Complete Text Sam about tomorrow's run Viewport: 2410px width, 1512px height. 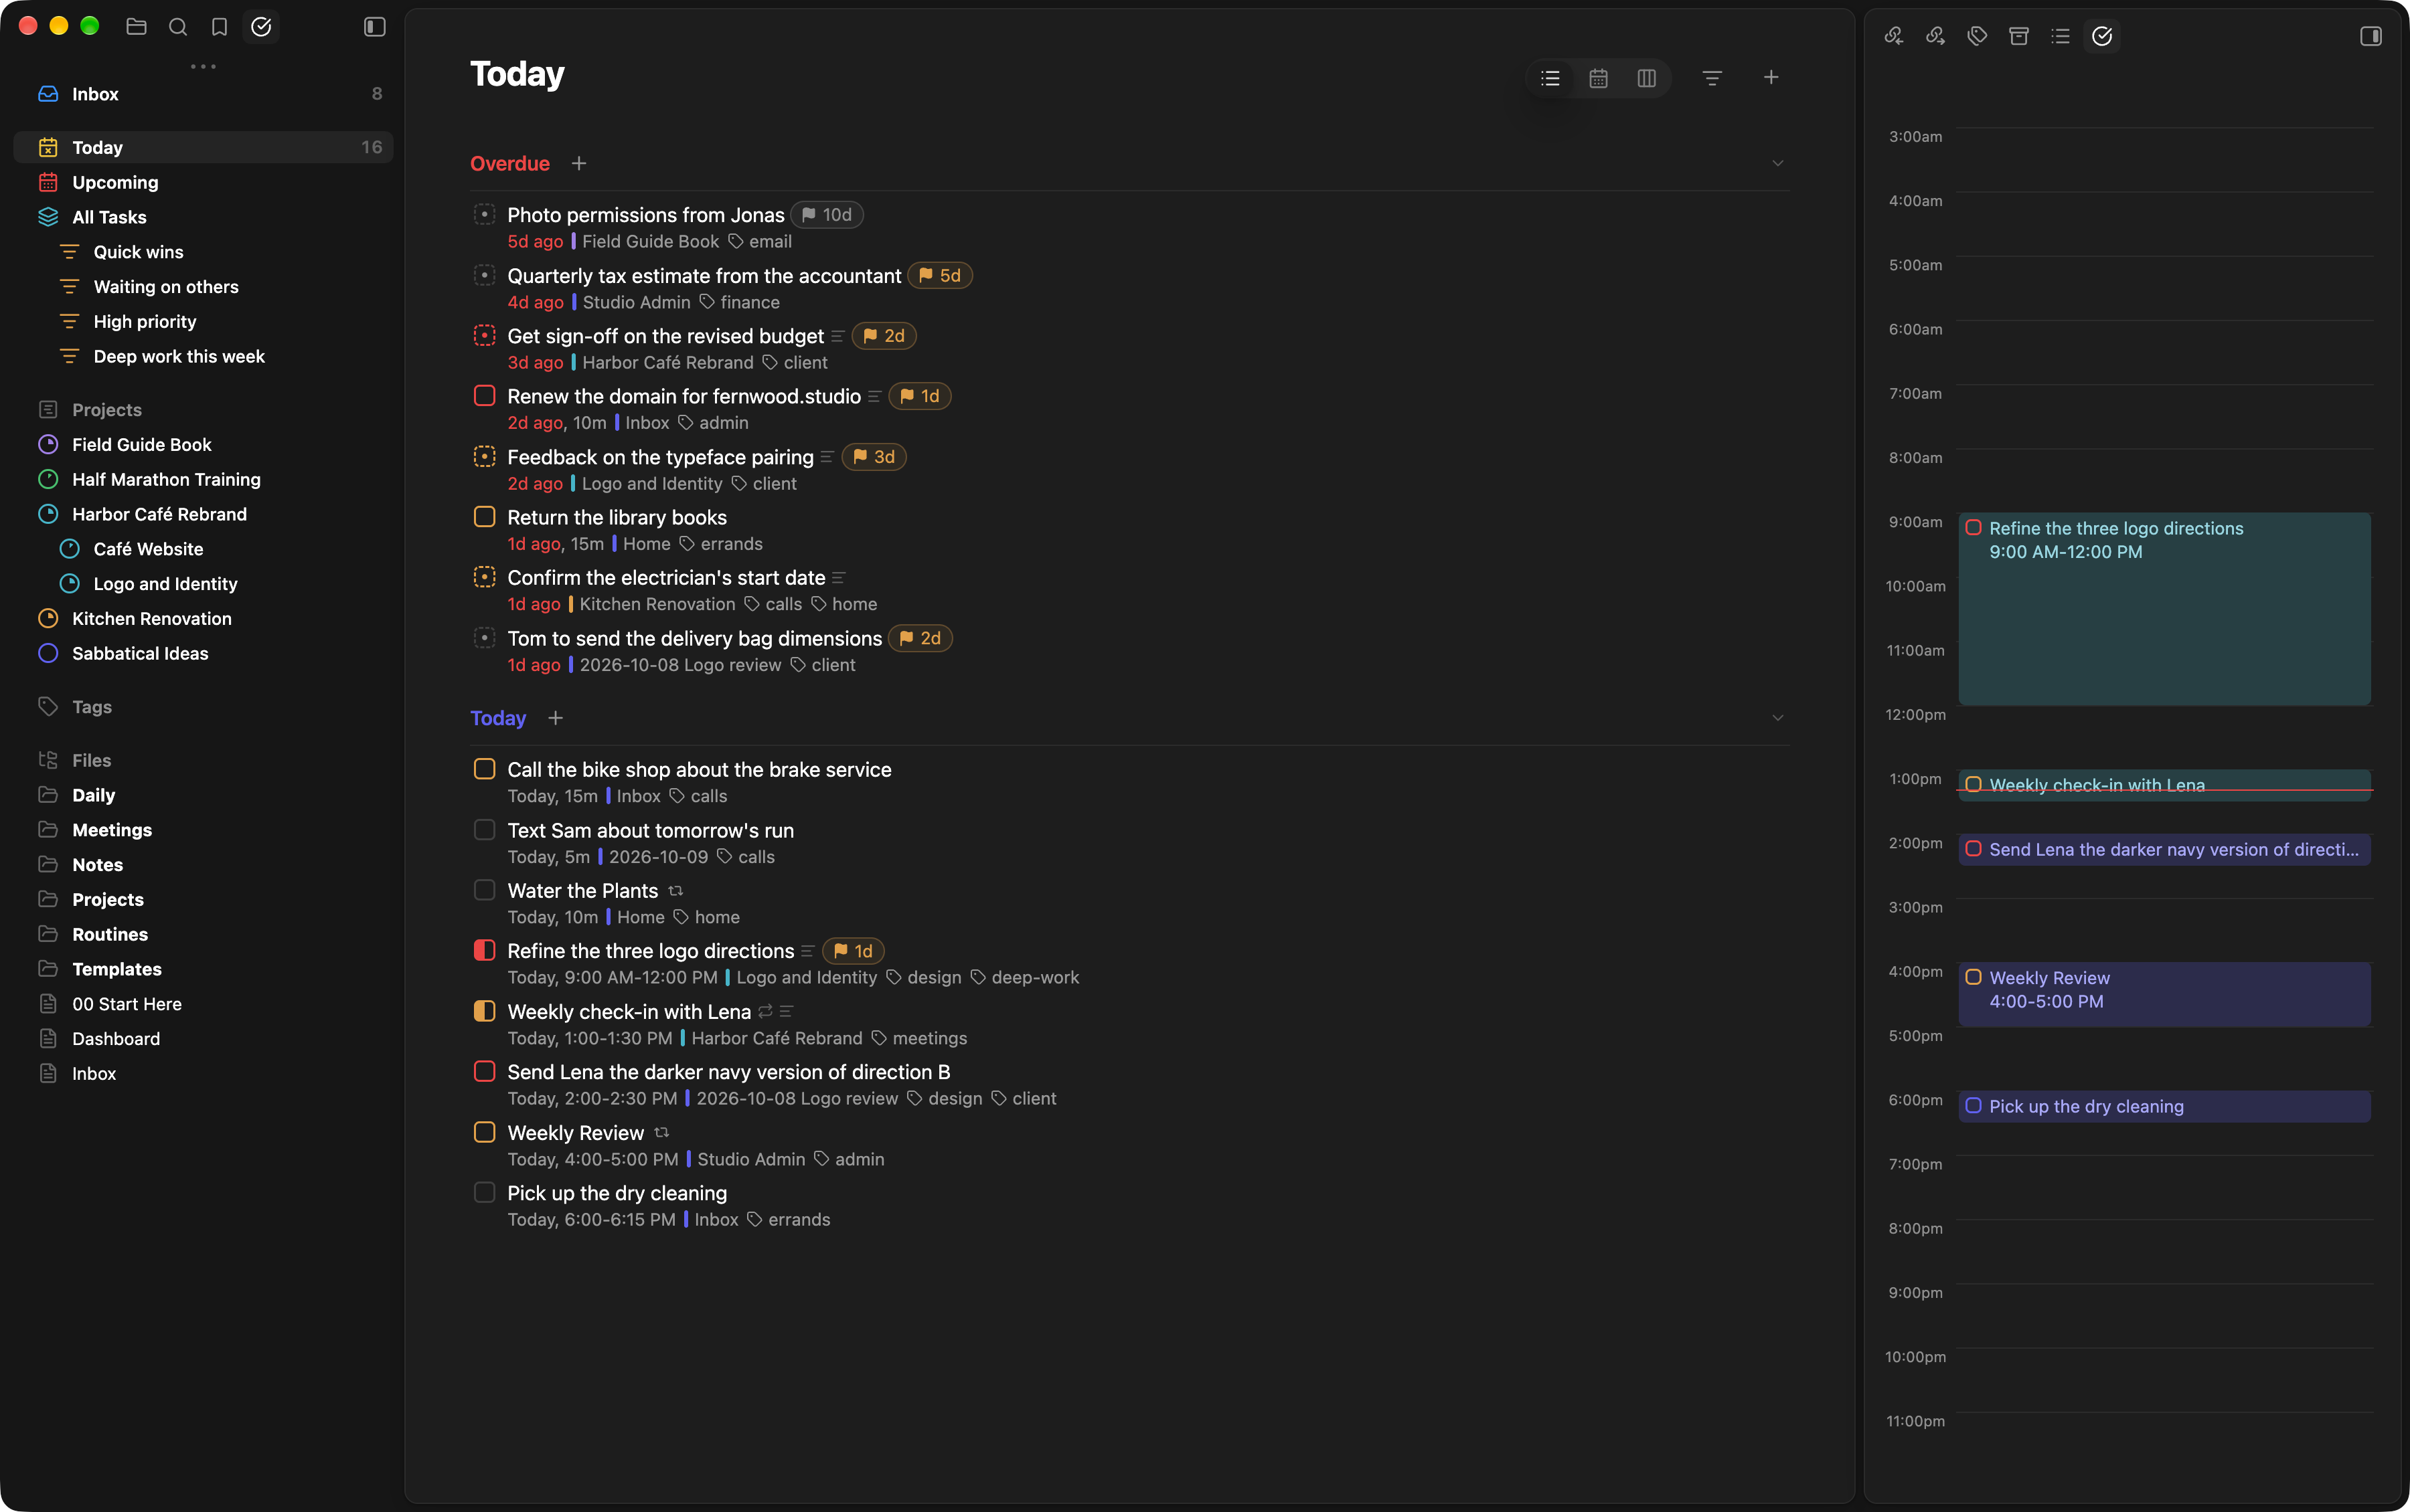tap(484, 830)
